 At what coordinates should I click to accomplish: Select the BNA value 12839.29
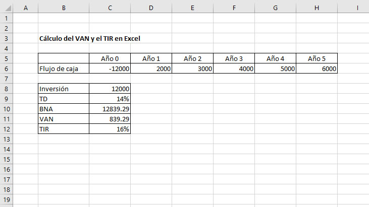tap(110, 109)
